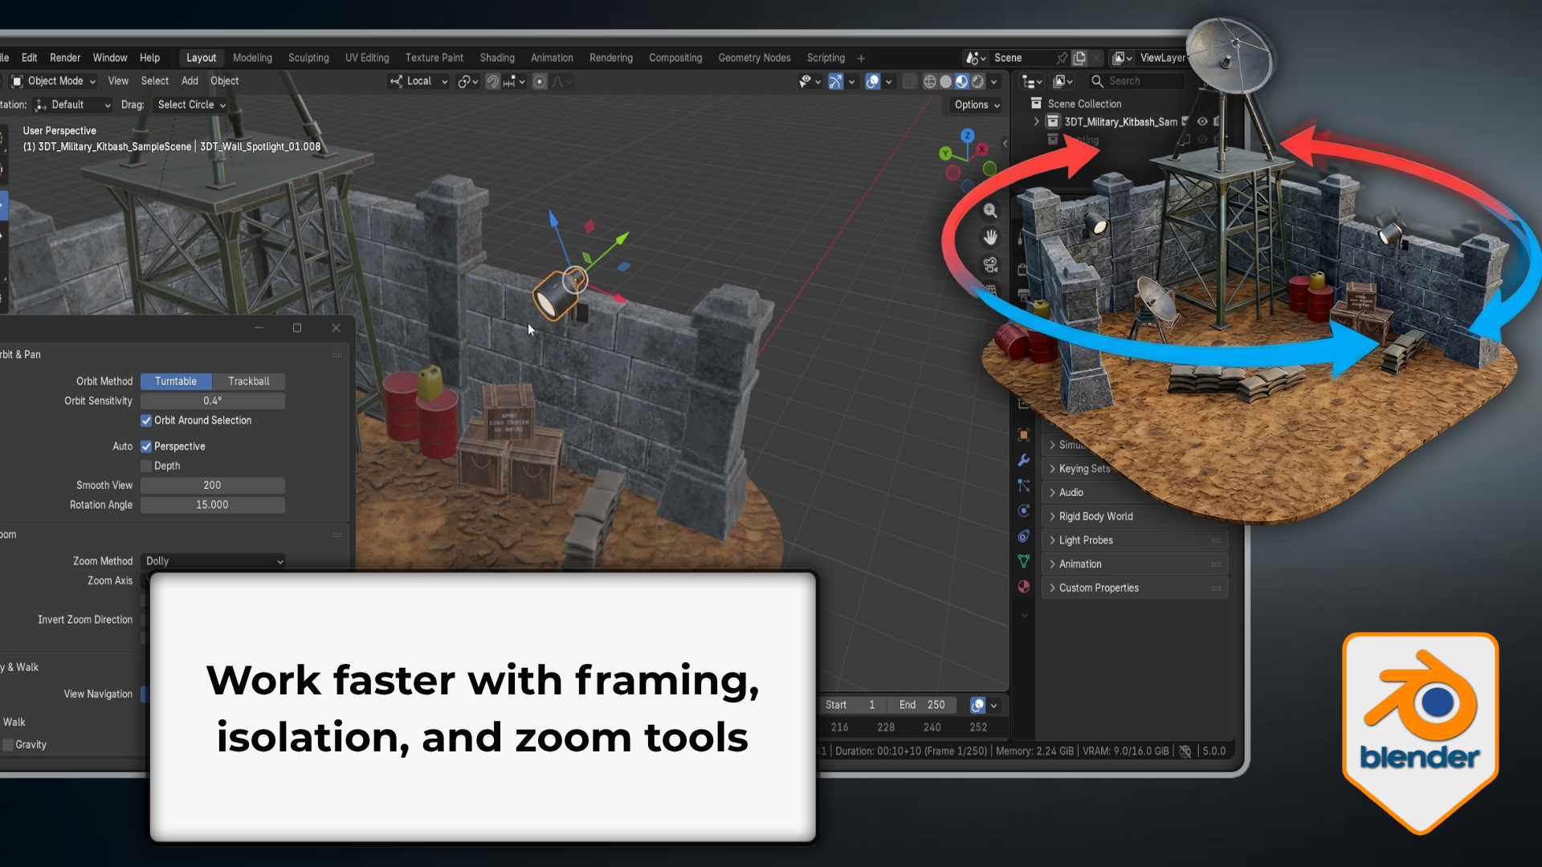The image size is (1542, 867).
Task: Toggle snapping with the magnet icon
Action: tap(492, 81)
